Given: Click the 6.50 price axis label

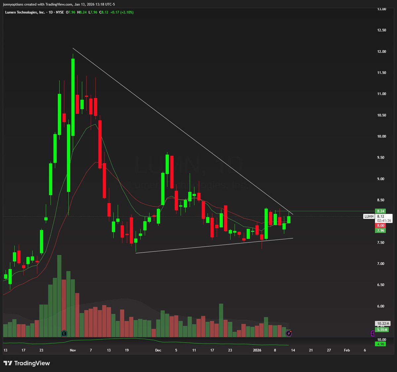Looking at the screenshot, I should pos(381,285).
